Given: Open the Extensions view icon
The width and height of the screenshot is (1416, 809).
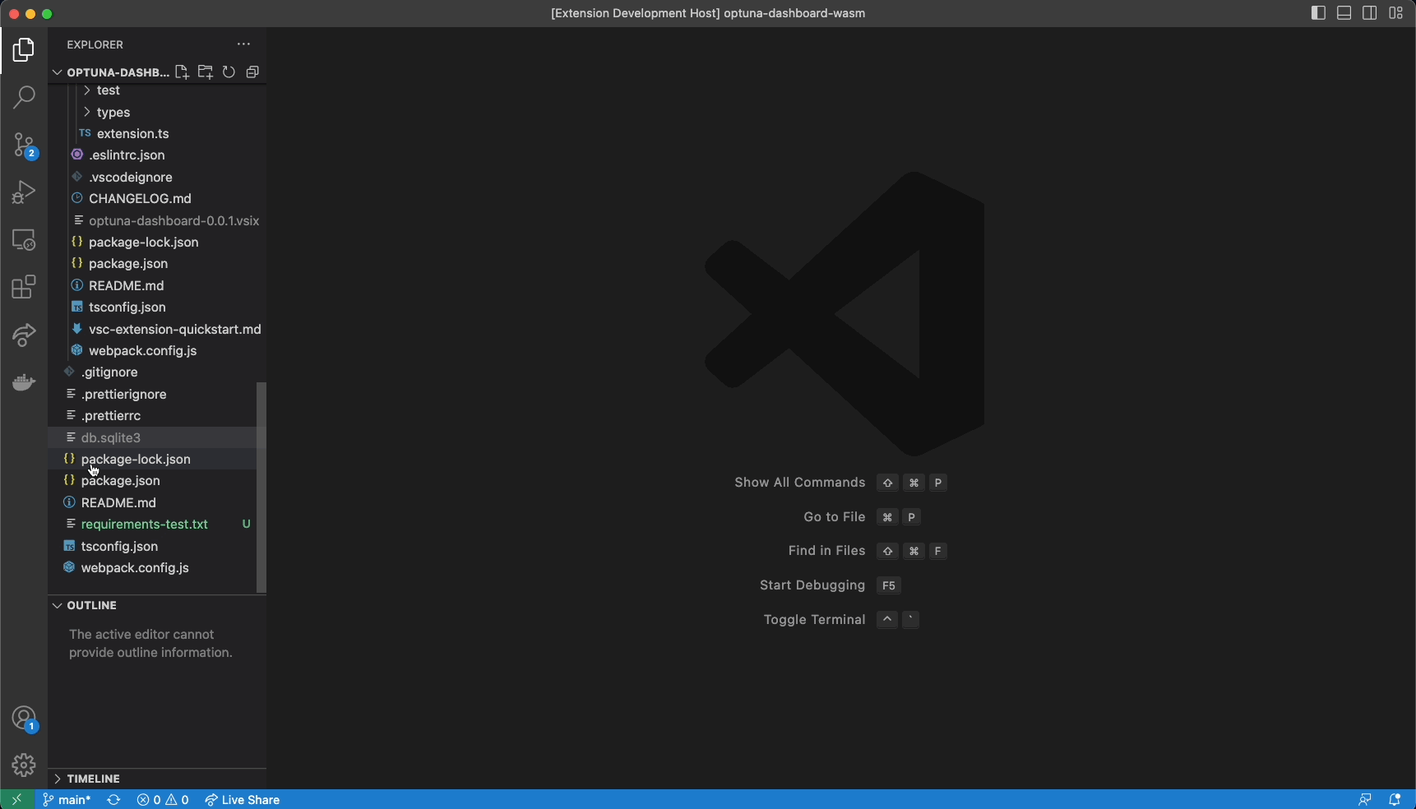Looking at the screenshot, I should point(24,287).
